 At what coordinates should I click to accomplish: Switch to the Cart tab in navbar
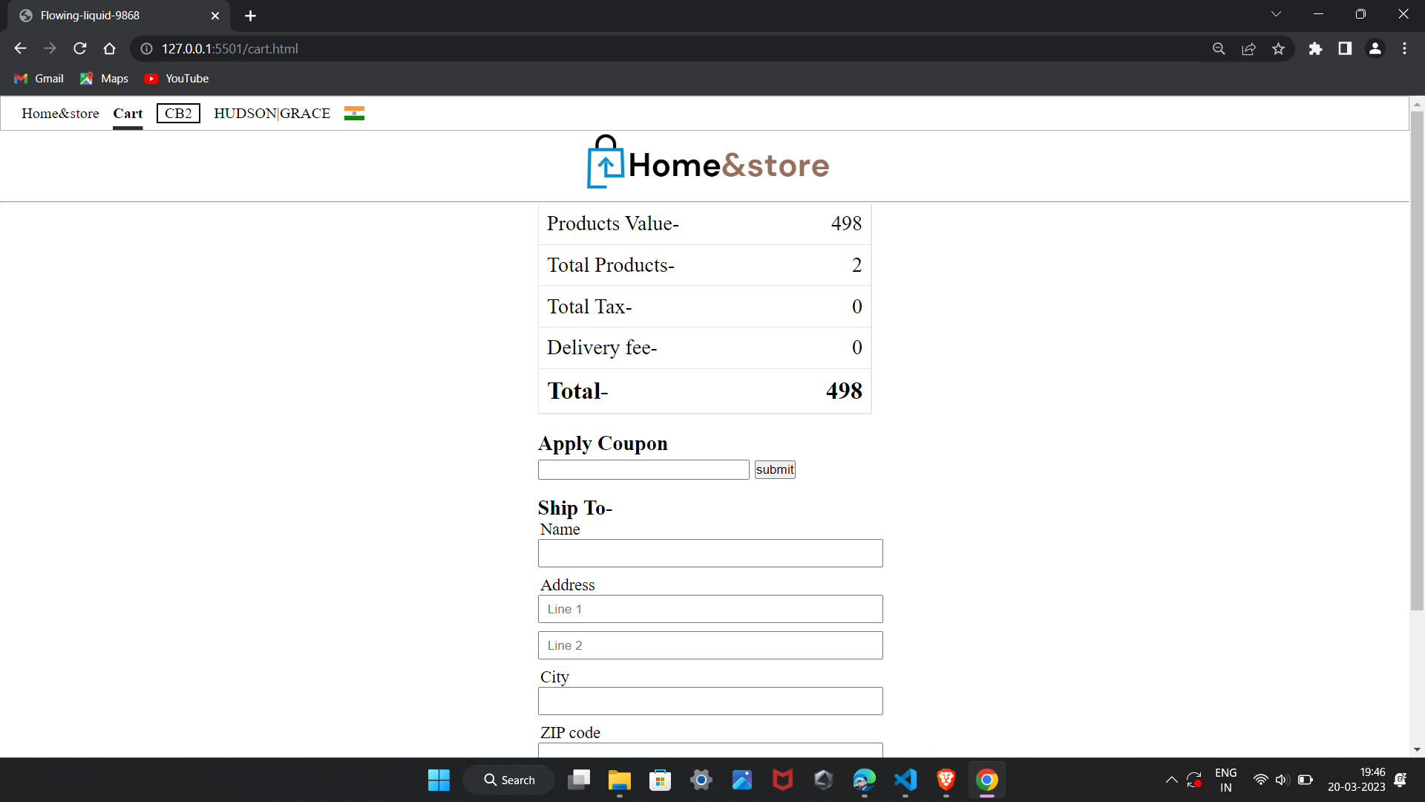[x=127, y=113]
